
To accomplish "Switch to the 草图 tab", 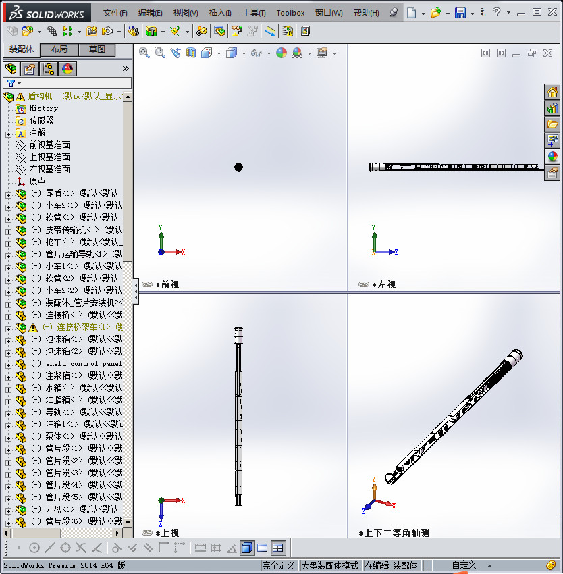I will [97, 49].
